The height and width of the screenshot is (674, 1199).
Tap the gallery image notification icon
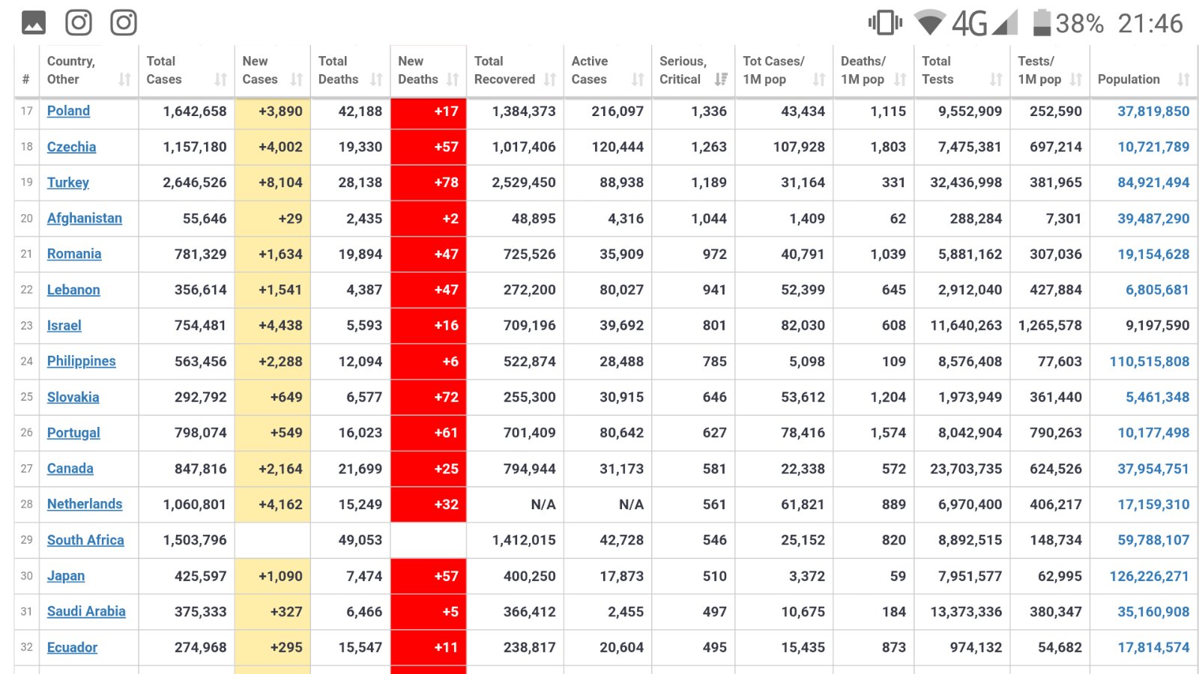click(x=34, y=22)
